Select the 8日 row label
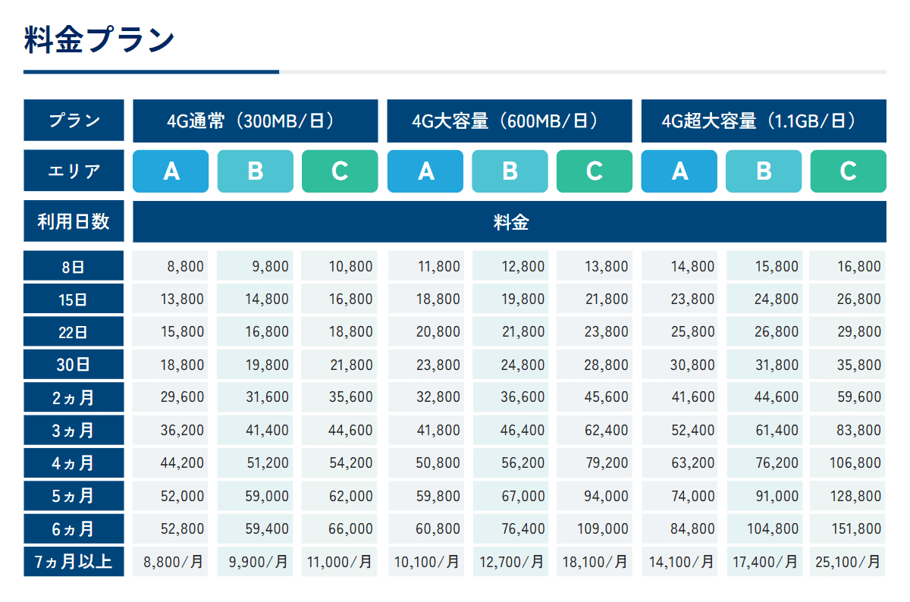Viewport: 910px width, 602px height. click(x=74, y=266)
